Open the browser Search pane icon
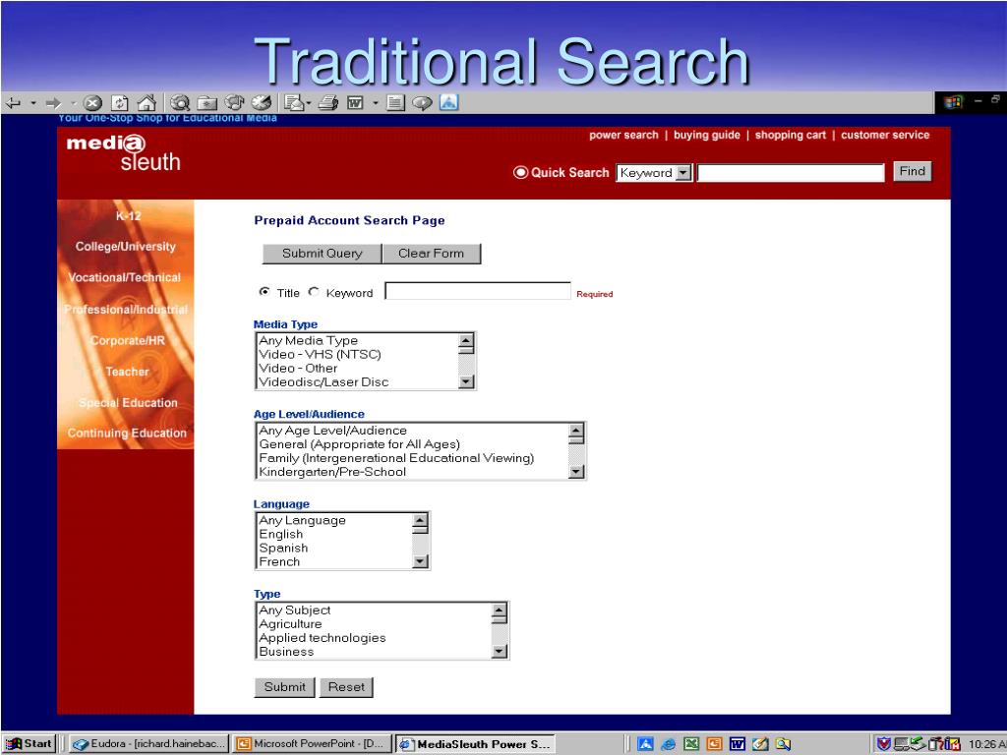Viewport: 1007px width, 755px height. coord(181,102)
